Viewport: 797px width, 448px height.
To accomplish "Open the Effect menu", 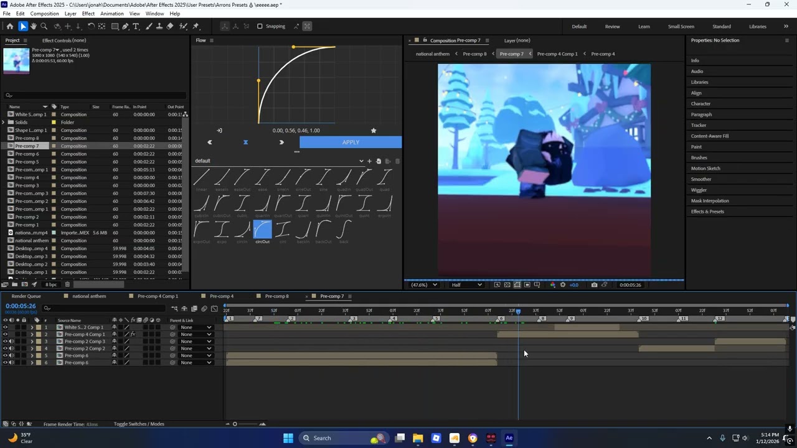I will (x=88, y=14).
